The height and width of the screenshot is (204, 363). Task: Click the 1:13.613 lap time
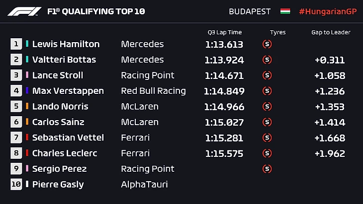[x=224, y=44]
